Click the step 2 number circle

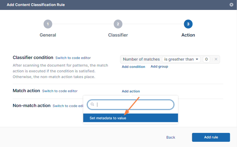(x=118, y=24)
